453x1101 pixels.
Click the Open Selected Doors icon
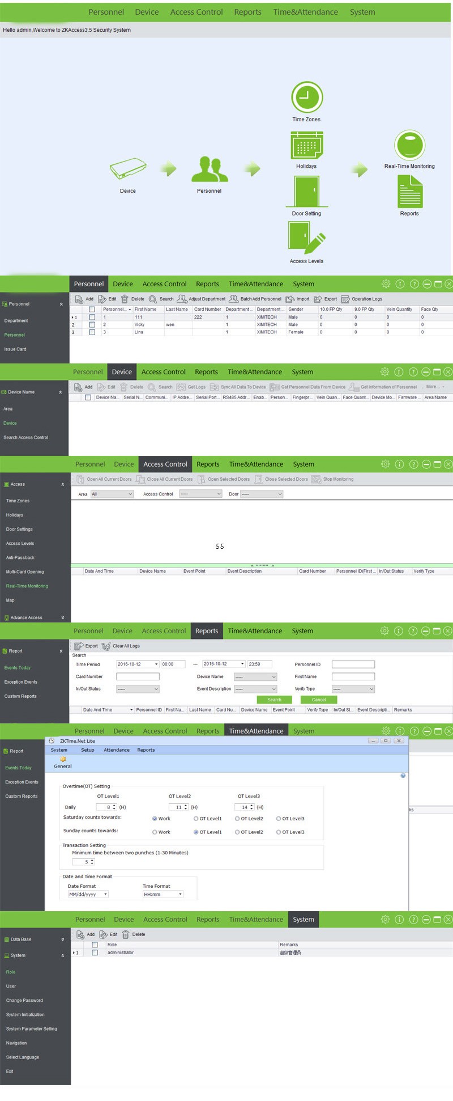pyautogui.click(x=201, y=479)
